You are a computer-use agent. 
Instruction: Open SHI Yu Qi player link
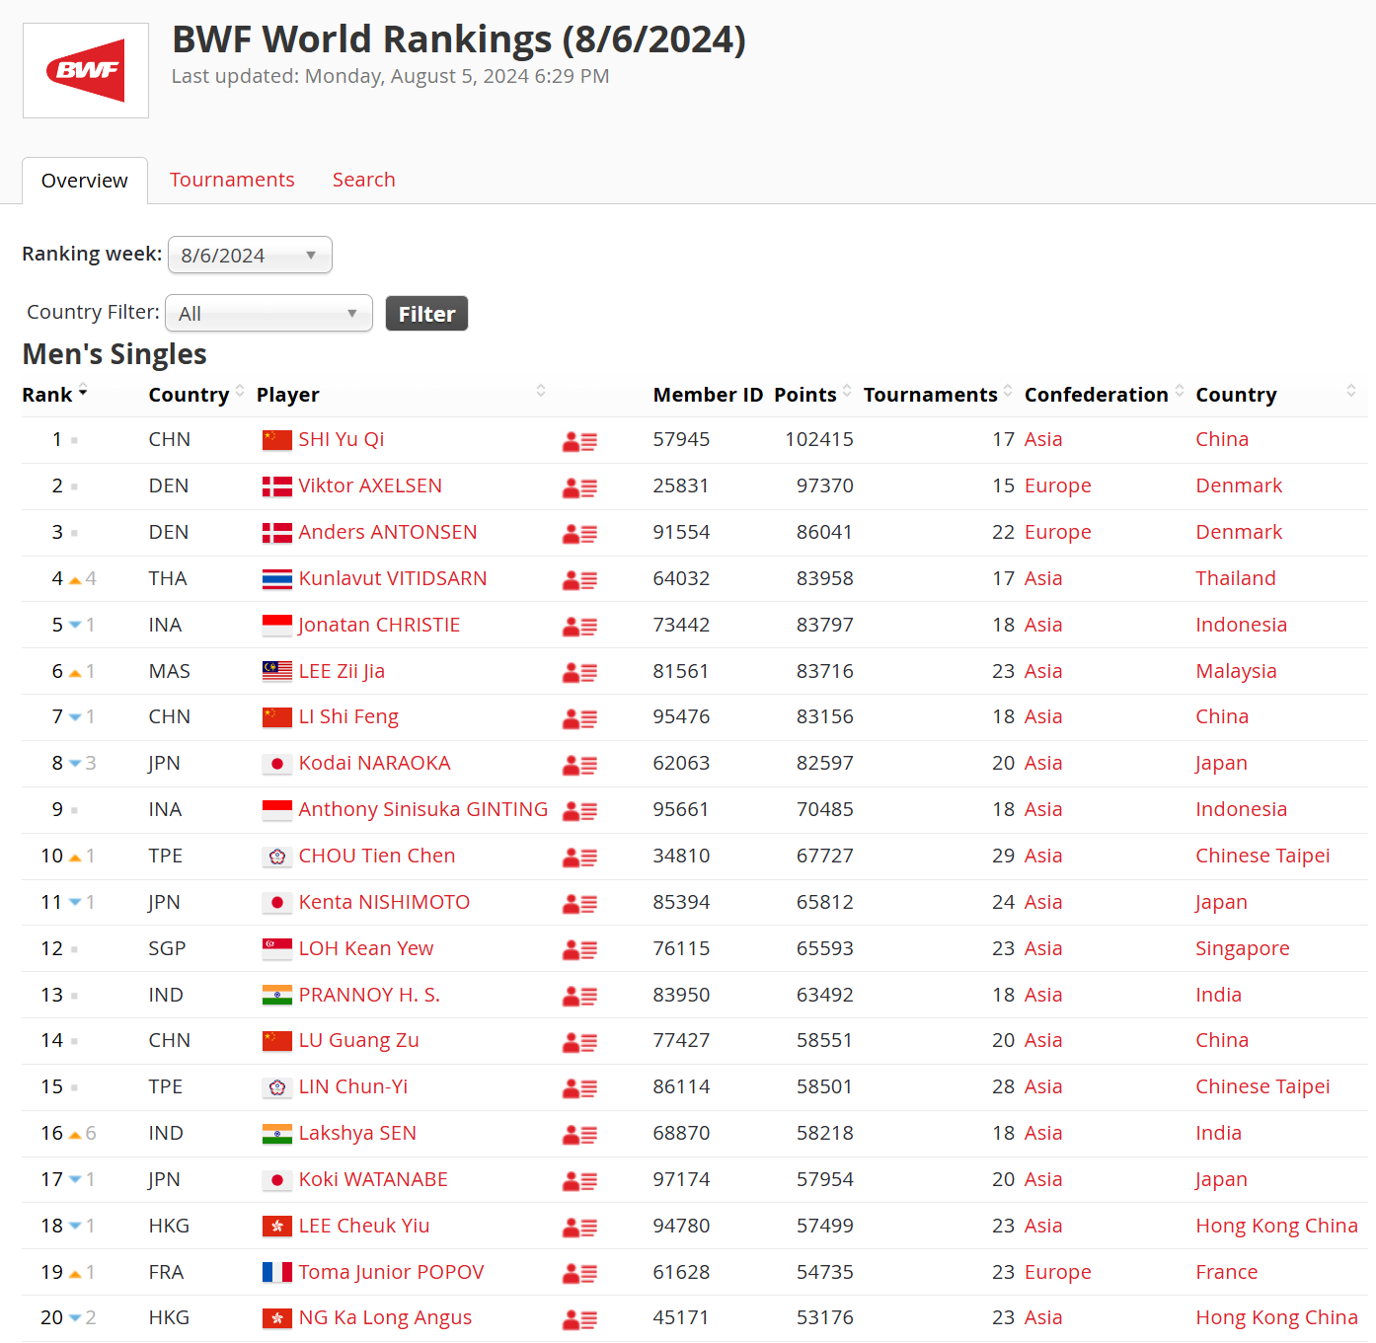(x=341, y=439)
